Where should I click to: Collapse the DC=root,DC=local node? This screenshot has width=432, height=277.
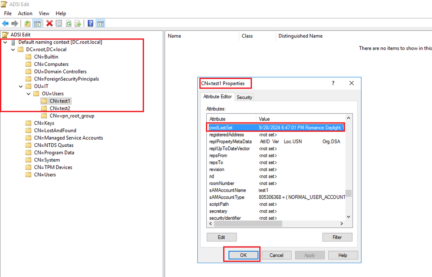pos(13,50)
